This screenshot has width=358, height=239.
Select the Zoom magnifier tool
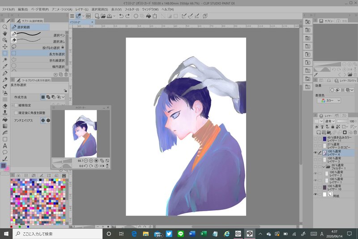click(5, 27)
